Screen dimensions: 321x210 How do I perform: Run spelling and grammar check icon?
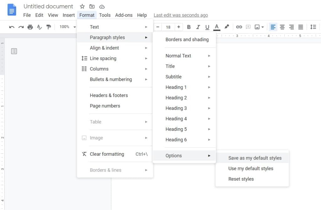pyautogui.click(x=39, y=27)
